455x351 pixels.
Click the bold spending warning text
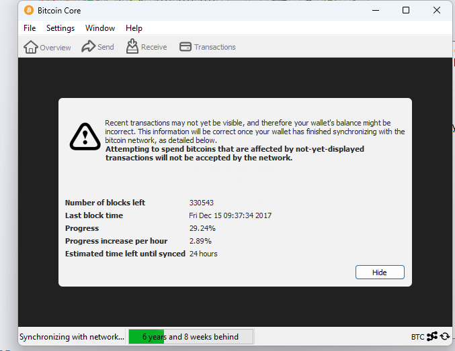coord(235,153)
